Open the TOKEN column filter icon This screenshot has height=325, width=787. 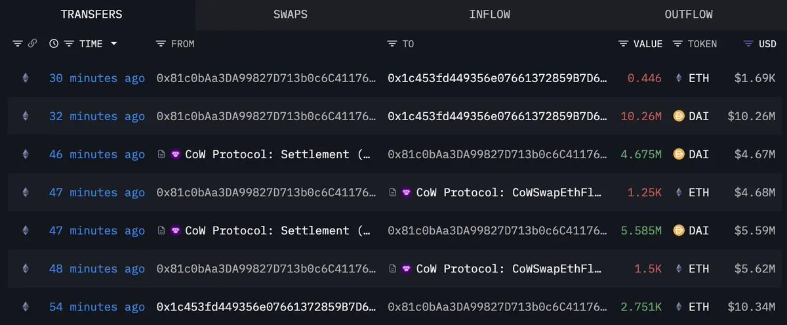(677, 43)
